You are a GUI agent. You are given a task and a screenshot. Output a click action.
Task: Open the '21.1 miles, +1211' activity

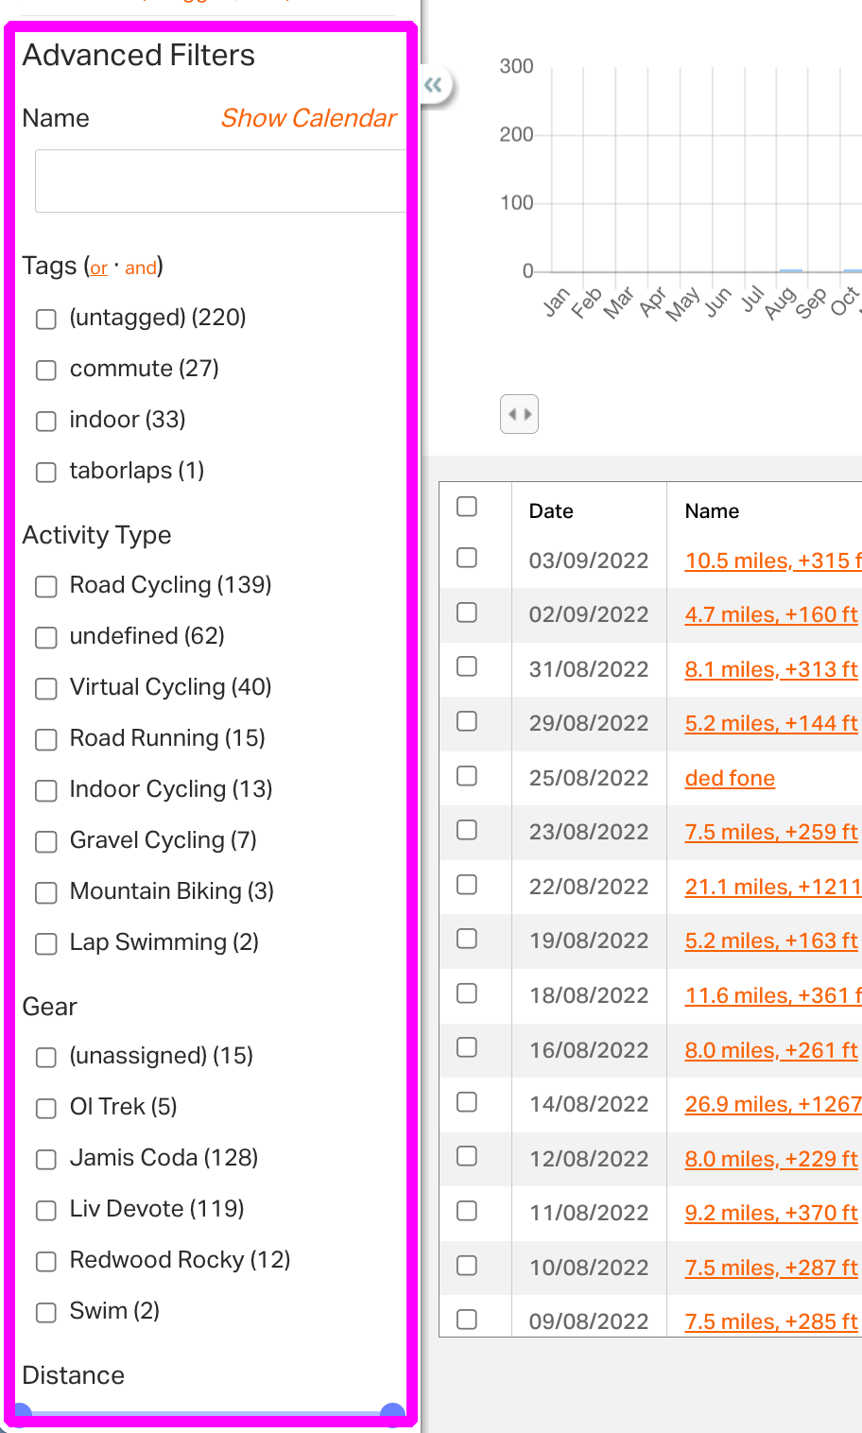pyautogui.click(x=773, y=887)
